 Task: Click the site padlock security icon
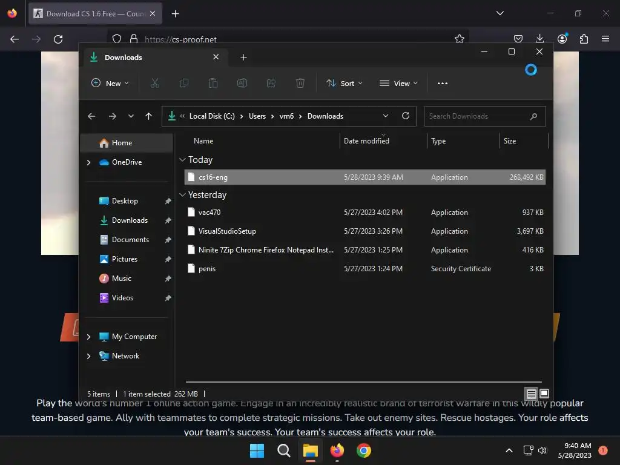134,39
